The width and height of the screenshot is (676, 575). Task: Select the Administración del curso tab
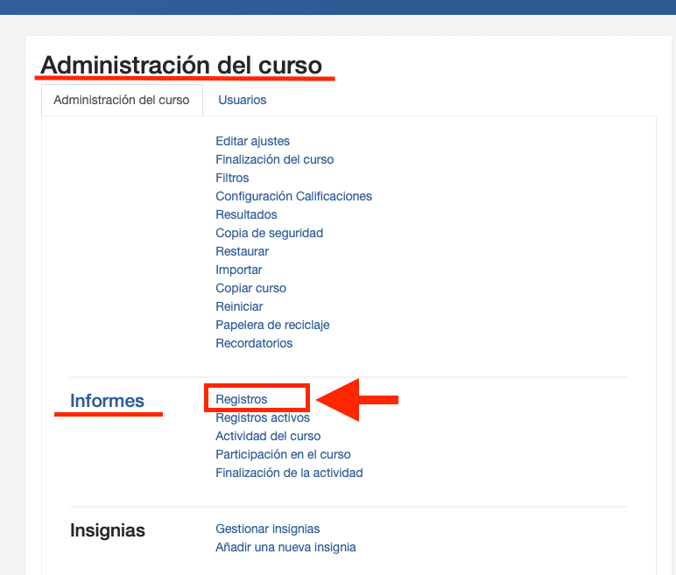(122, 100)
